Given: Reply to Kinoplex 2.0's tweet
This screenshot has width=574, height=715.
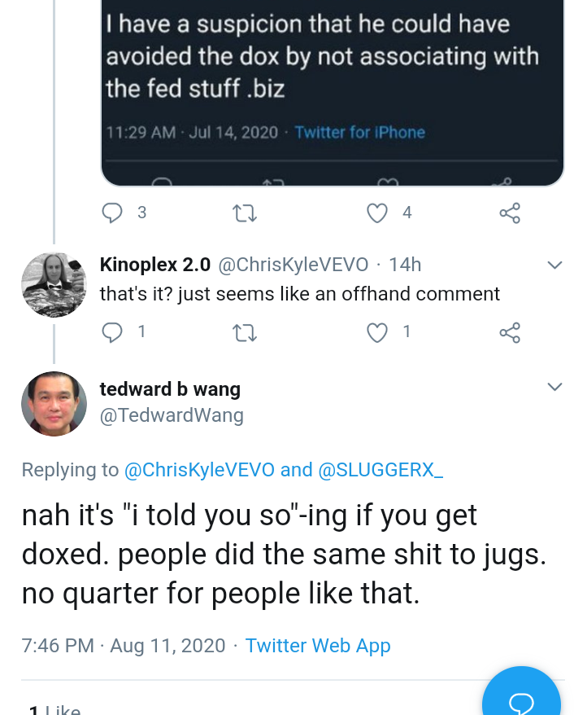Looking at the screenshot, I should click(x=112, y=332).
